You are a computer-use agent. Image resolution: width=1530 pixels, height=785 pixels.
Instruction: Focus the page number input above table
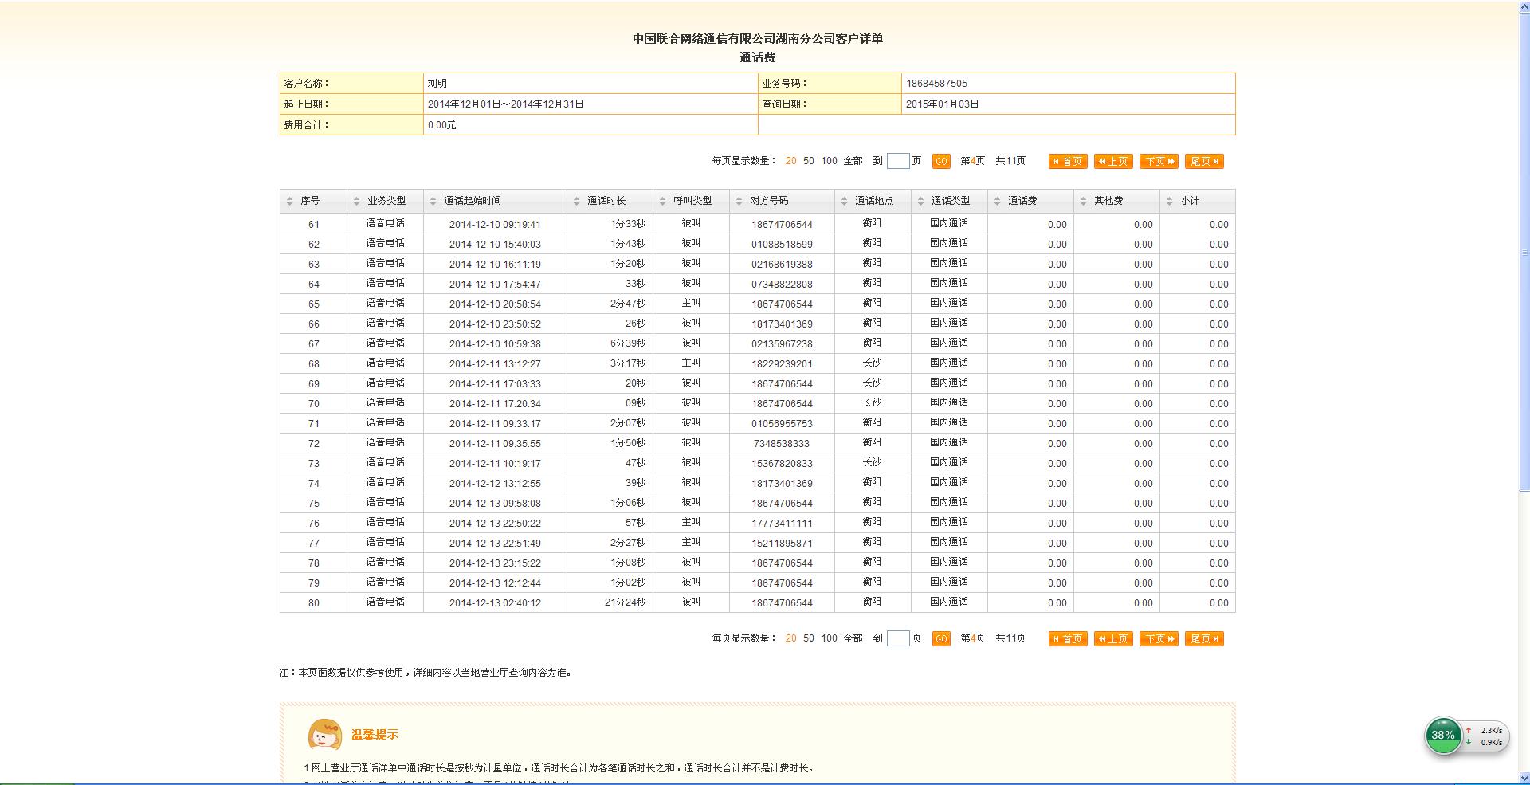pyautogui.click(x=898, y=161)
